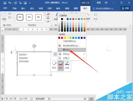Image resolution: width=133 pixels, height=101 pixels.
Task: Click the page count 第1页，共1页
Action: (9, 99)
